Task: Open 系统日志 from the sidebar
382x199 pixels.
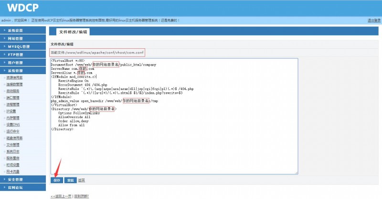Action: (x=13, y=151)
